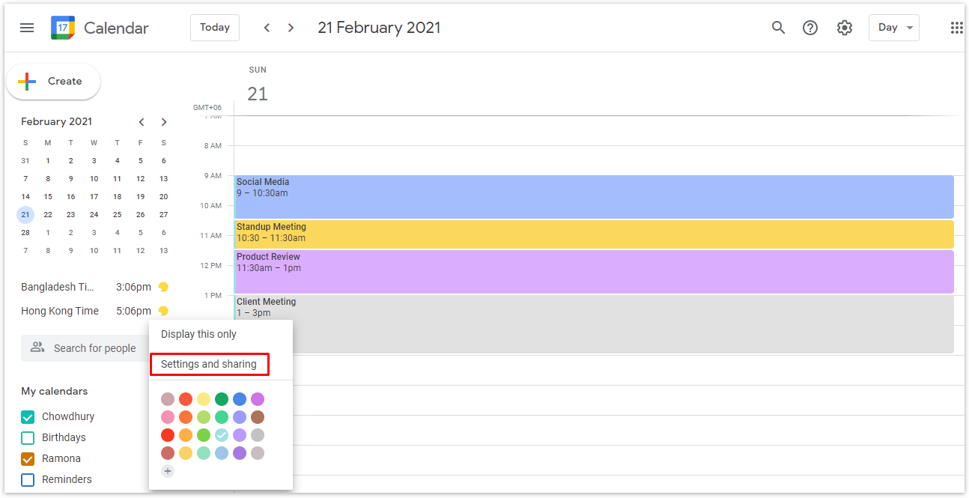Open search in Google Calendar

pyautogui.click(x=778, y=27)
